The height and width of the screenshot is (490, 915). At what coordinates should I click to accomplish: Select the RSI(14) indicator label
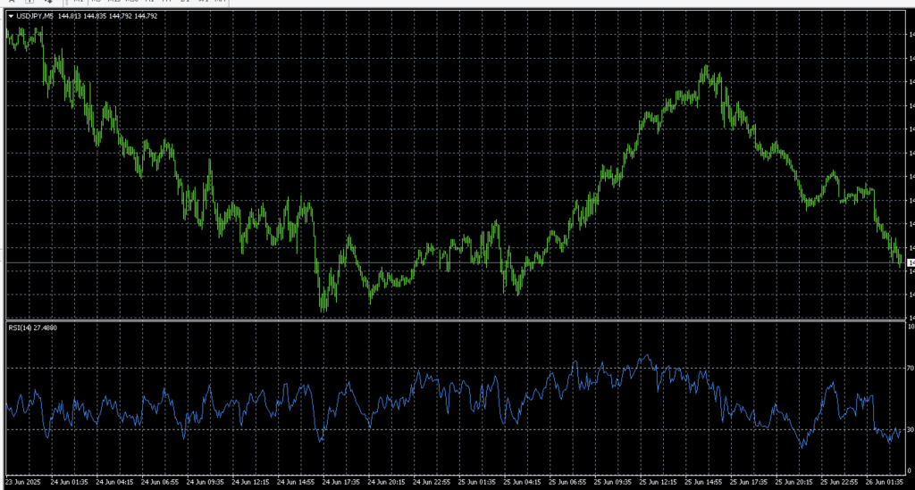pos(21,328)
